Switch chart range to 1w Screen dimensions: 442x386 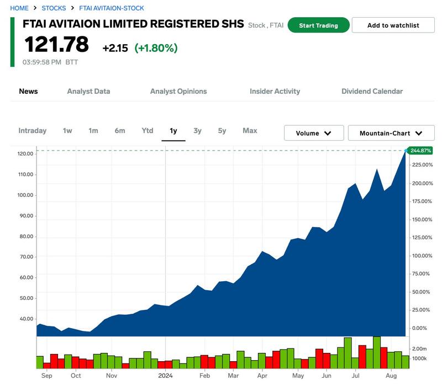[67, 131]
